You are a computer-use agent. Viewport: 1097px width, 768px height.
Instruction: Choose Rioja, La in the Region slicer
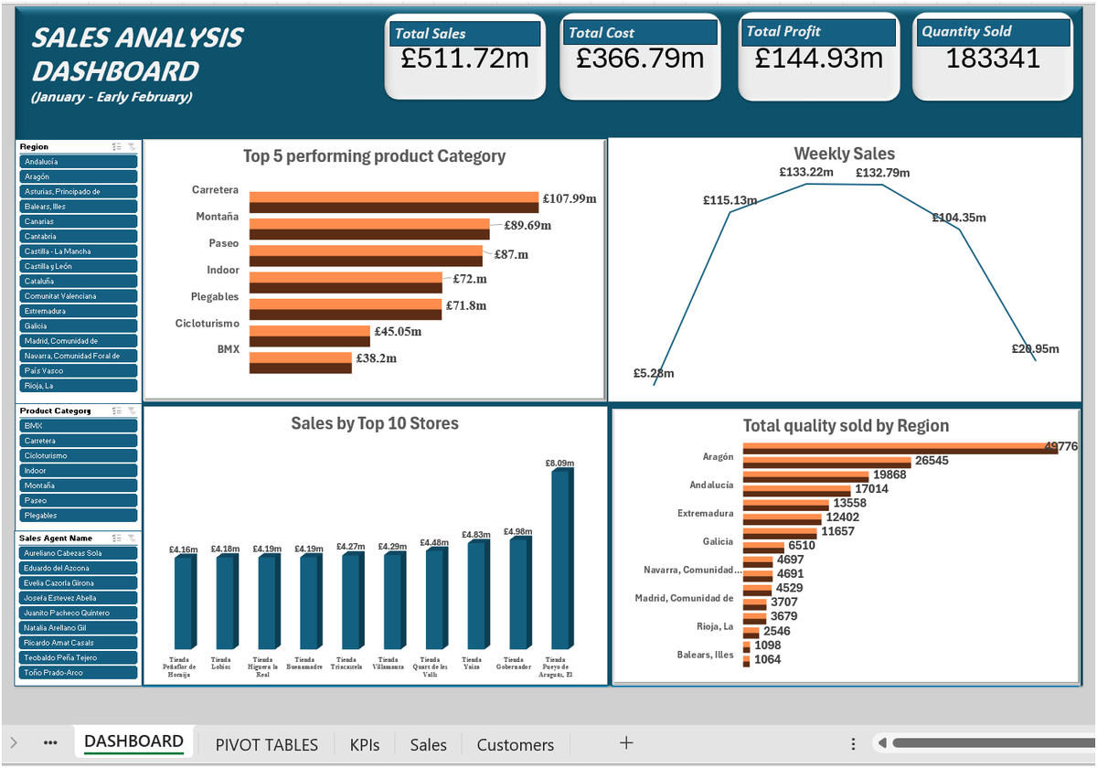78,386
